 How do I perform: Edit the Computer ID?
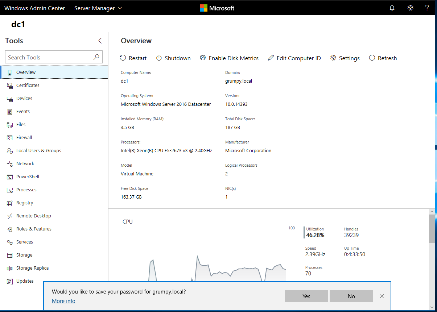coord(294,58)
